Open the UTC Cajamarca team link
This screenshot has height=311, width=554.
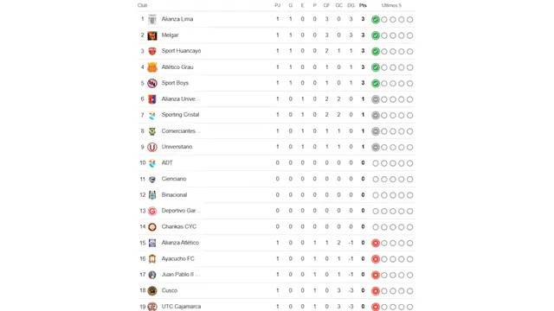pos(181,307)
